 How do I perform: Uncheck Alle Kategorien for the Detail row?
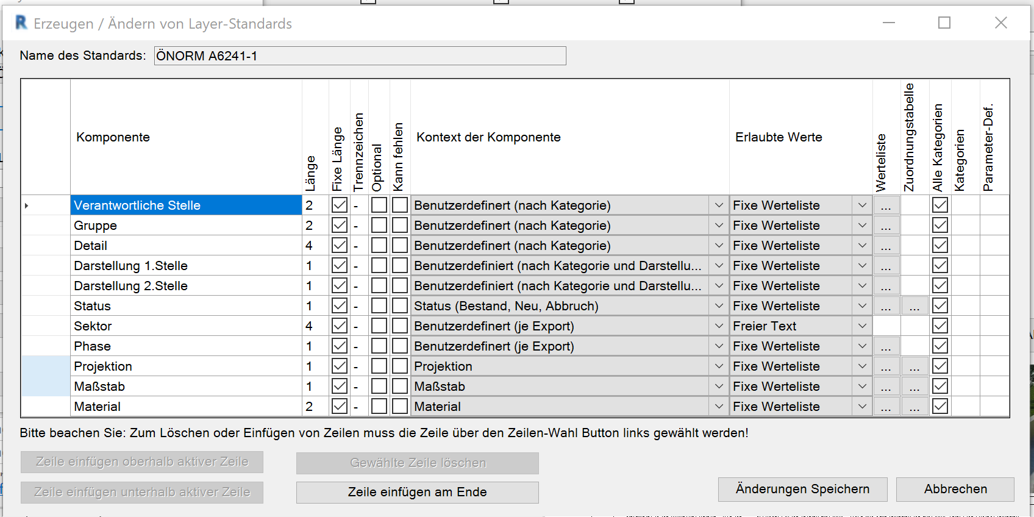coord(940,246)
